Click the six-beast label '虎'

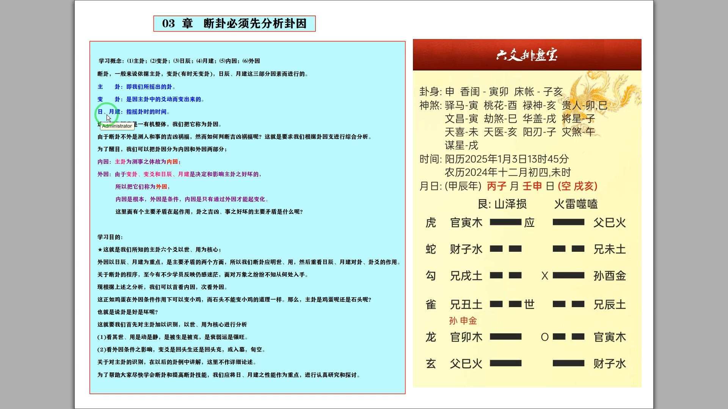[431, 223]
